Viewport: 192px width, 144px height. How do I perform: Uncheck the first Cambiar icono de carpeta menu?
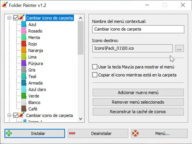click(16, 18)
